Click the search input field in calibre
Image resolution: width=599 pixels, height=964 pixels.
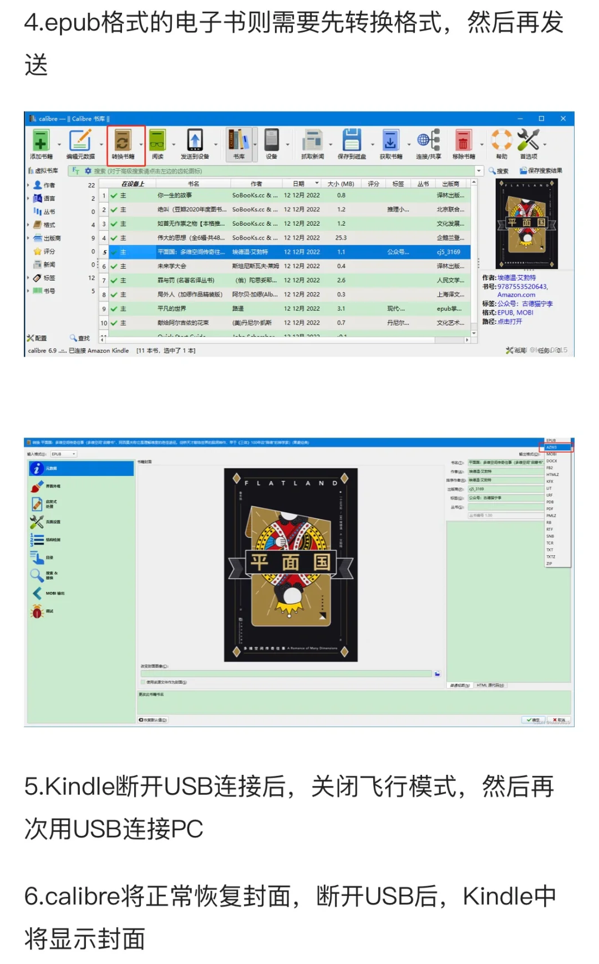[283, 171]
